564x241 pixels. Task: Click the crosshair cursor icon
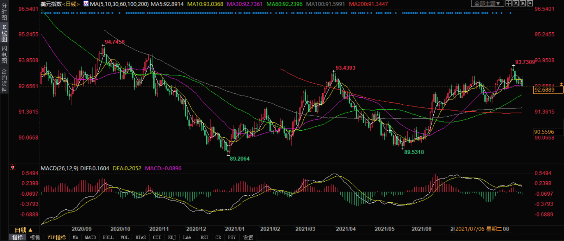tap(508, 4)
